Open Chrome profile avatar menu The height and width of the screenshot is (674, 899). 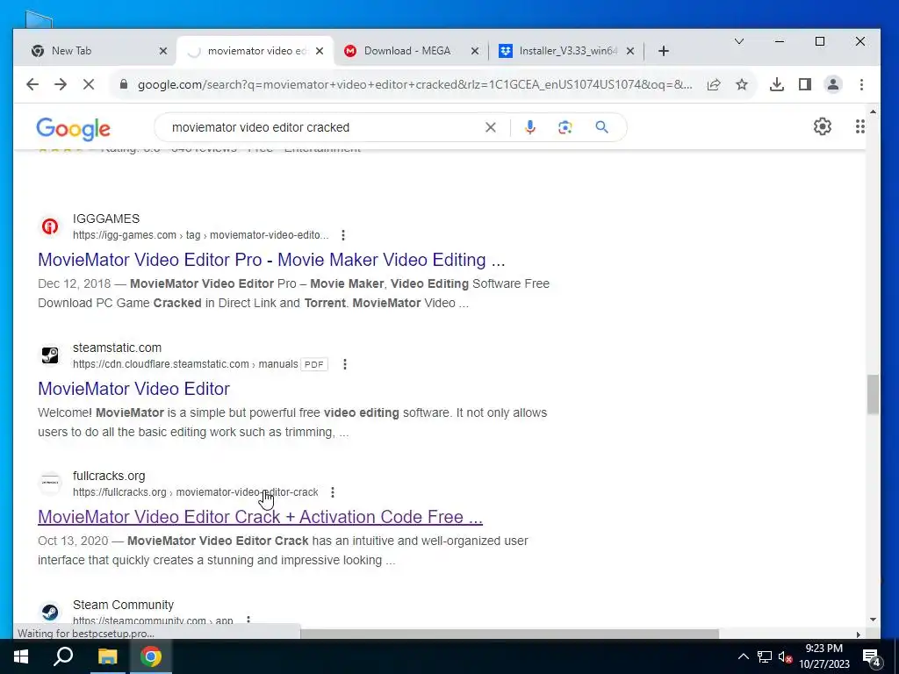(833, 85)
